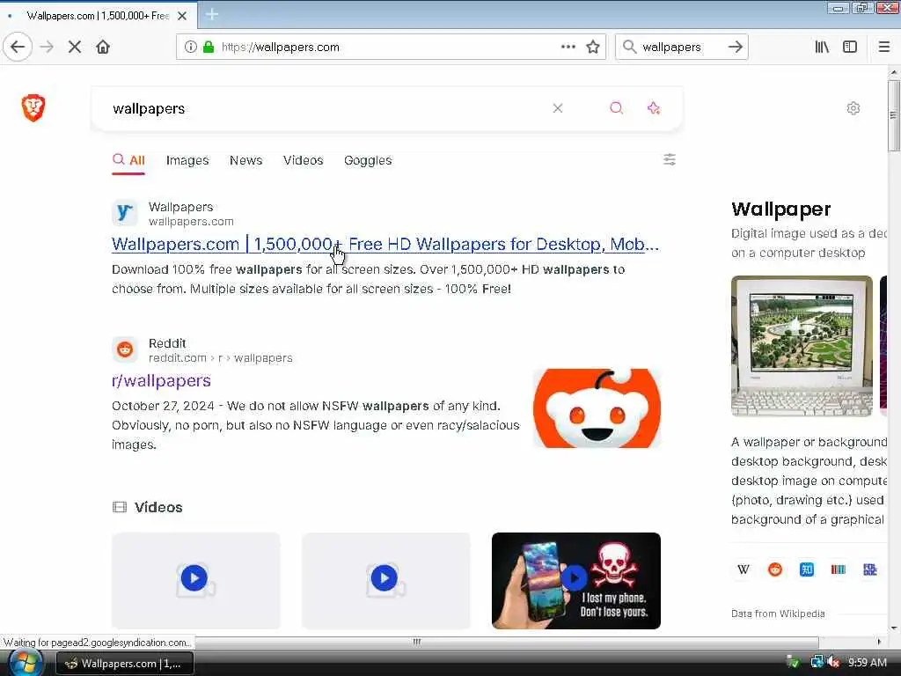Click the 'Wallpaper' infobox heading

[780, 209]
